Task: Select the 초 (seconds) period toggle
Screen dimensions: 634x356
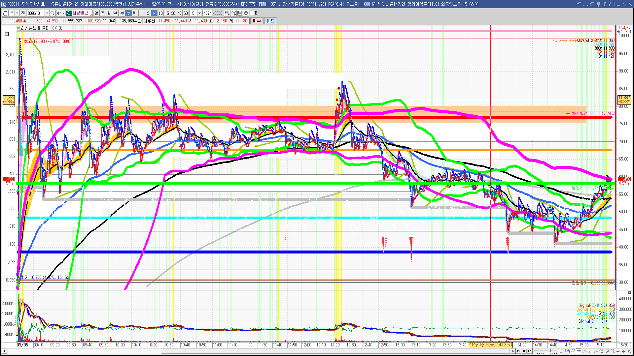Action: click(128, 13)
